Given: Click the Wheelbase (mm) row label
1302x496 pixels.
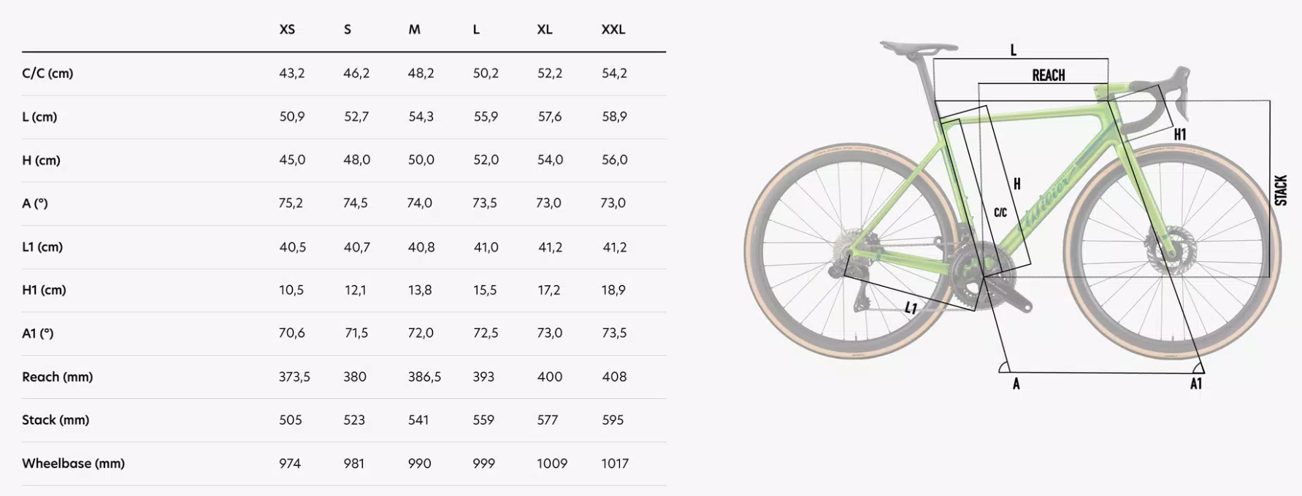Looking at the screenshot, I should point(73,463).
